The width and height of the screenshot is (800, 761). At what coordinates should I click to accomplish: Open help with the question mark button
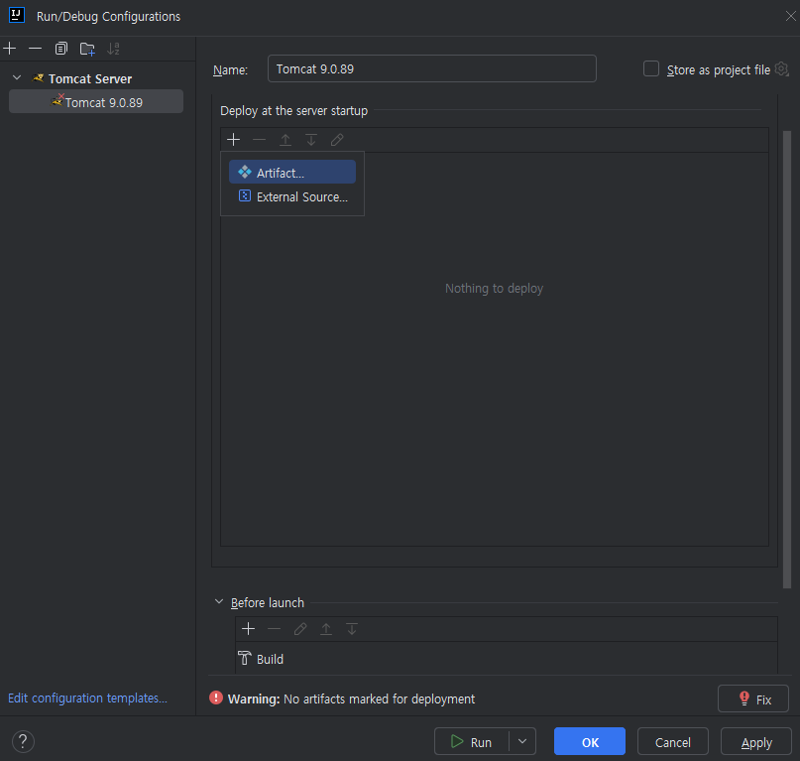point(23,741)
